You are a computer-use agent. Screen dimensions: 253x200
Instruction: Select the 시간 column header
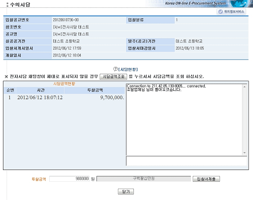[x=40, y=90]
